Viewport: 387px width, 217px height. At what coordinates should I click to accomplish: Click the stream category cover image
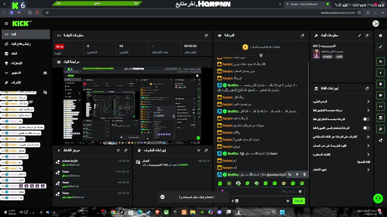tap(316, 54)
